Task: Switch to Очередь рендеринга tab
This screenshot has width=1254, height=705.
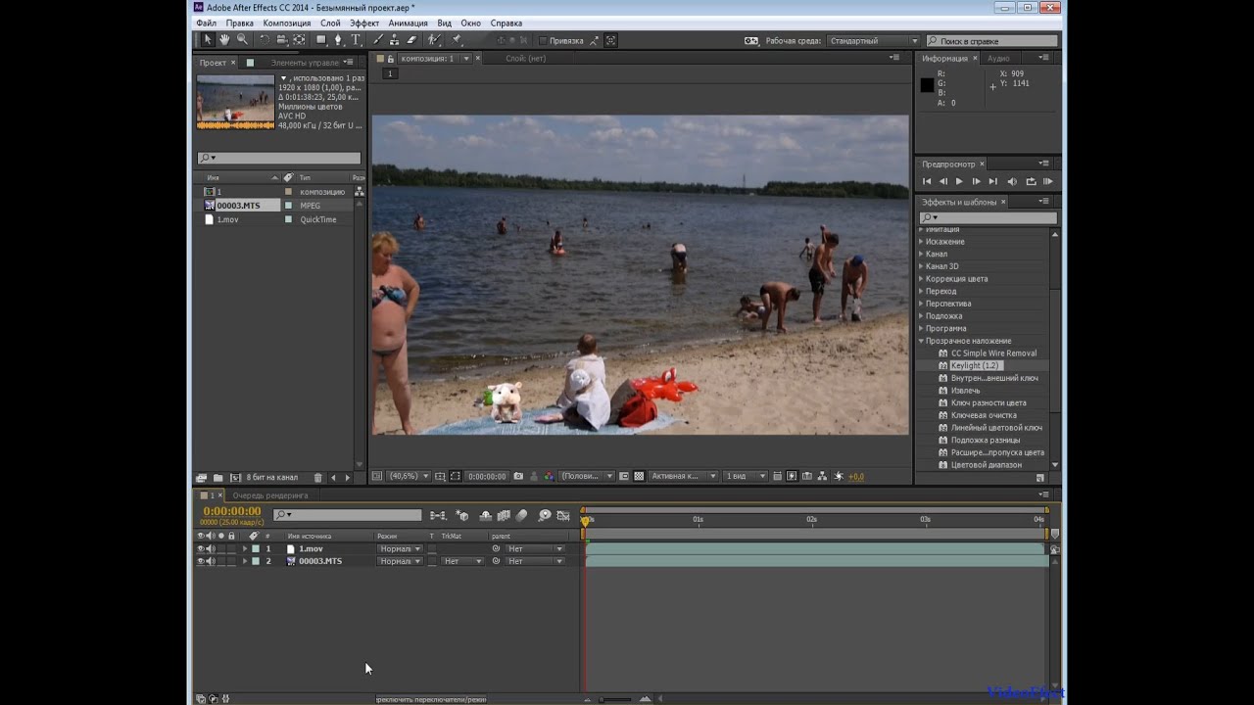Action: point(270,495)
